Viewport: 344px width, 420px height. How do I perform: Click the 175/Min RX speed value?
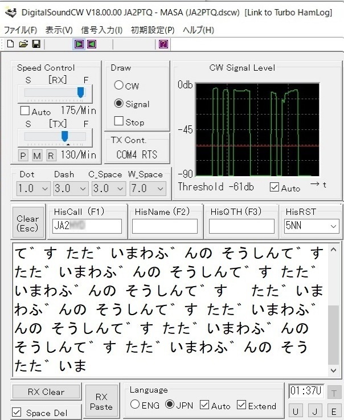(79, 111)
